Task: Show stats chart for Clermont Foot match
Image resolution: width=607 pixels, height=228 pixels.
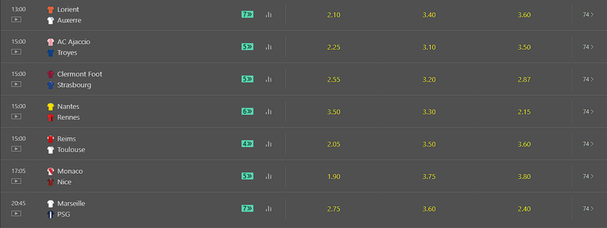Action: click(269, 79)
